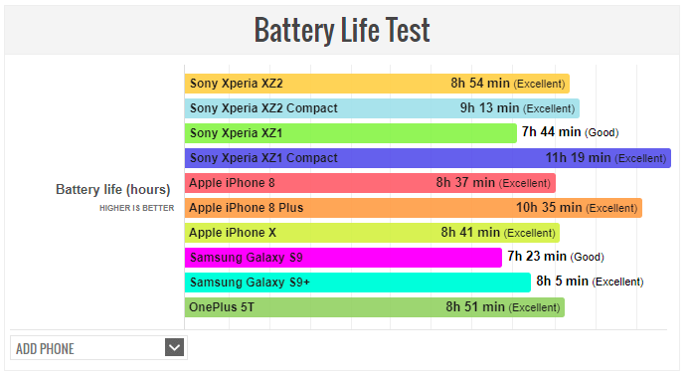Screen dimensions: 690x378
Task: Click the HIGHER IS BETTER caption
Action: [x=137, y=208]
